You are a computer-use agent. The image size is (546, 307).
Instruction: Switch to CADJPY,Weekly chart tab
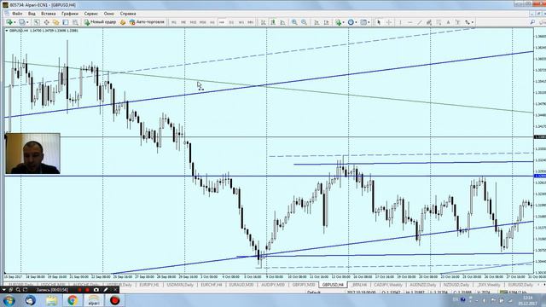pos(387,285)
